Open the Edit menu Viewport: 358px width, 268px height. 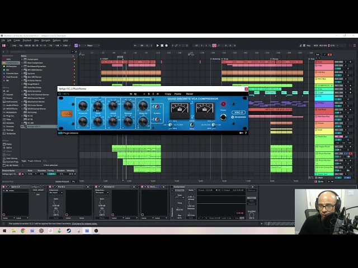[9, 40]
